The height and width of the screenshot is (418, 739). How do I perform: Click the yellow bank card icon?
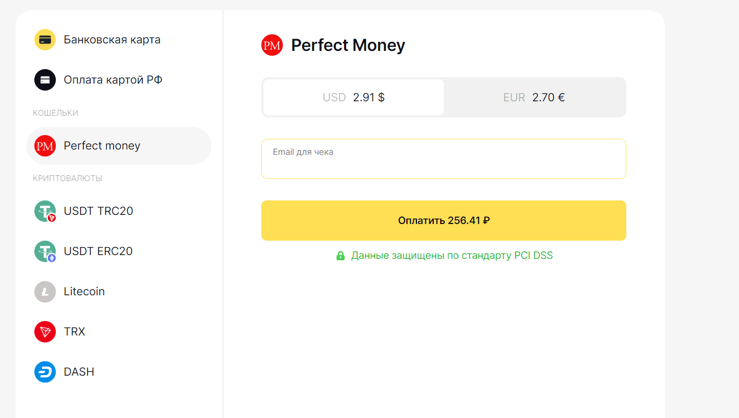[x=45, y=40]
